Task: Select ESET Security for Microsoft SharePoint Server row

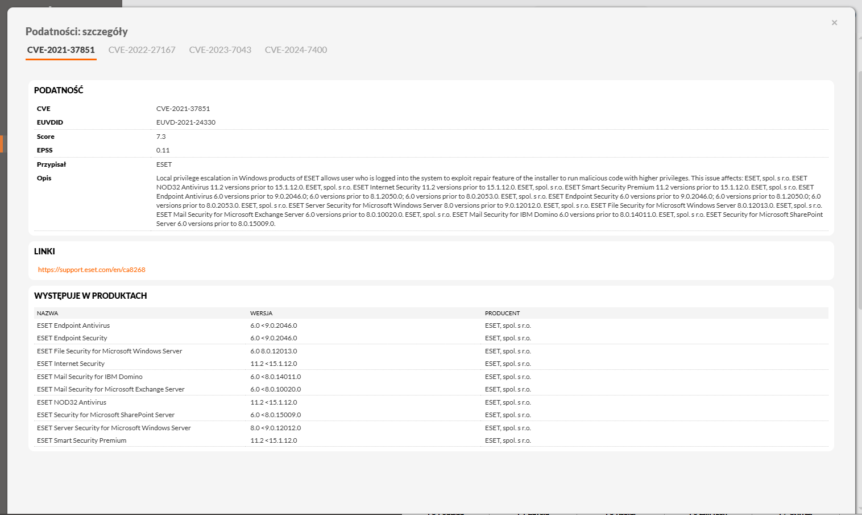Action: pos(431,415)
